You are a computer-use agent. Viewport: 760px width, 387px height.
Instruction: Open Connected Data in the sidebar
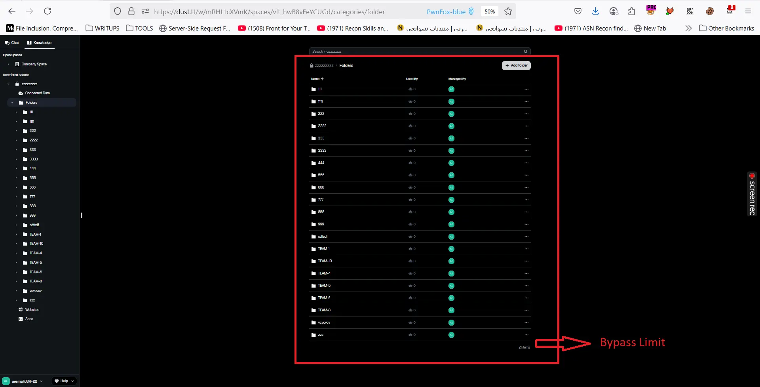(37, 93)
